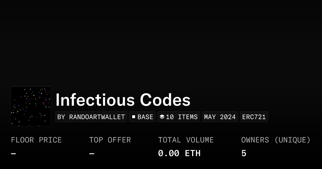The image size is (322, 169).
Task: Click the TOTAL VOLUME stat label
Action: click(x=186, y=140)
